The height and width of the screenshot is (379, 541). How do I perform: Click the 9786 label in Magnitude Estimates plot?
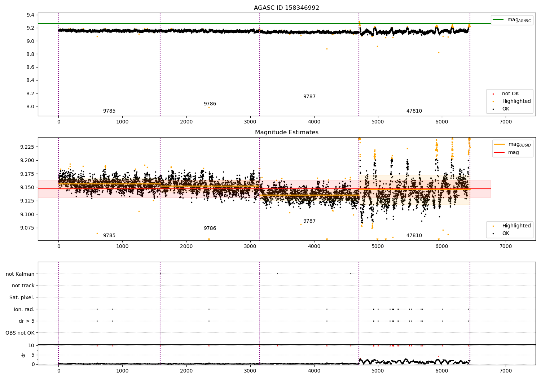(x=210, y=228)
